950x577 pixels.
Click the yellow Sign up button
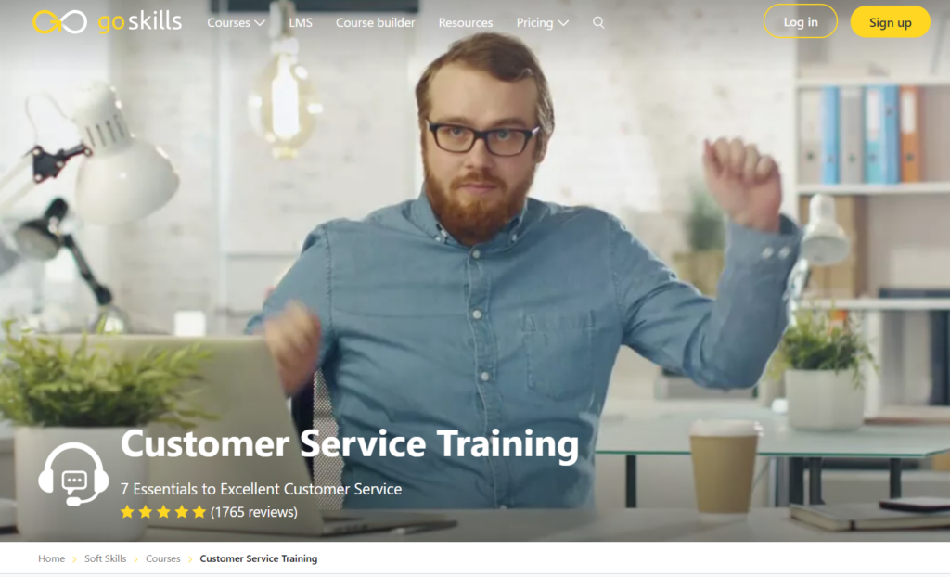(890, 22)
